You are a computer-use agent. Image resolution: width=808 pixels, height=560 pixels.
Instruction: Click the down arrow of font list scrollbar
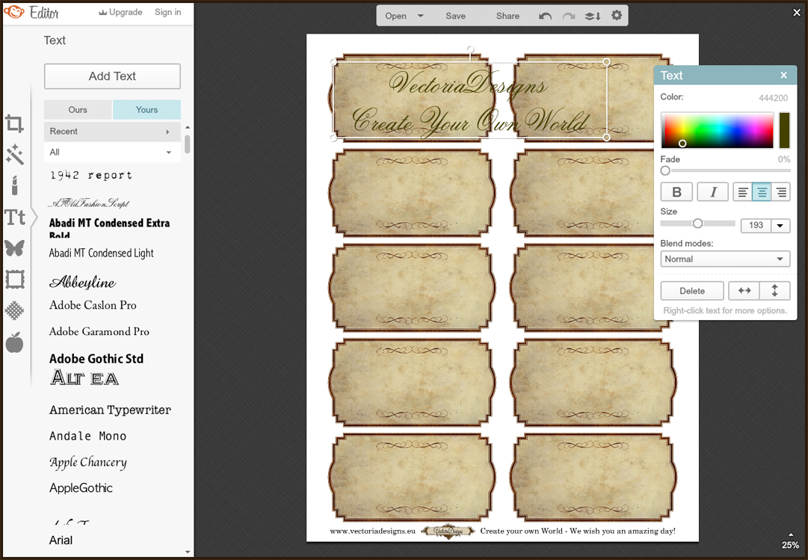pyautogui.click(x=187, y=552)
